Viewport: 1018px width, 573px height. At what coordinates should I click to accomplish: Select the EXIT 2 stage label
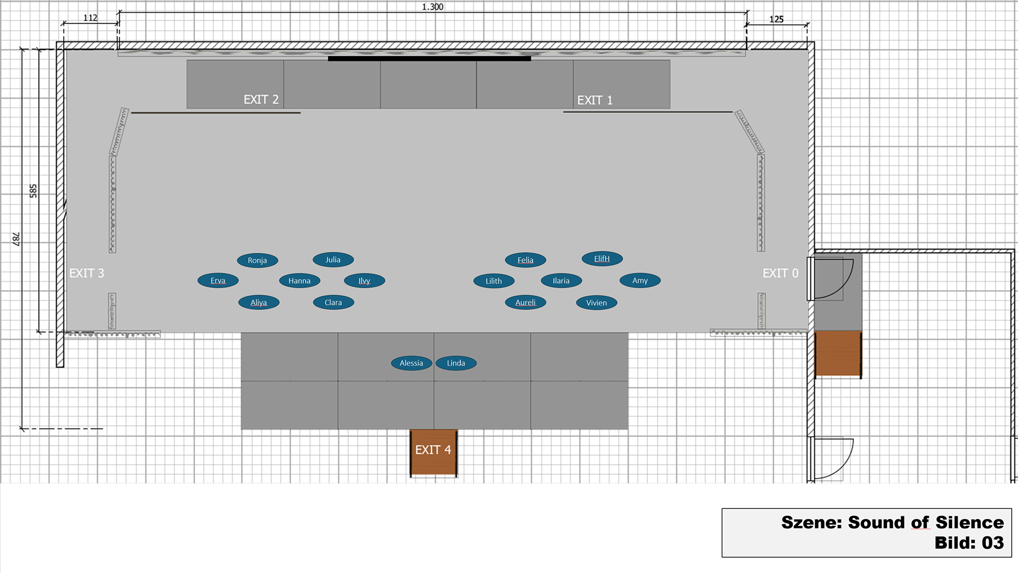(261, 100)
